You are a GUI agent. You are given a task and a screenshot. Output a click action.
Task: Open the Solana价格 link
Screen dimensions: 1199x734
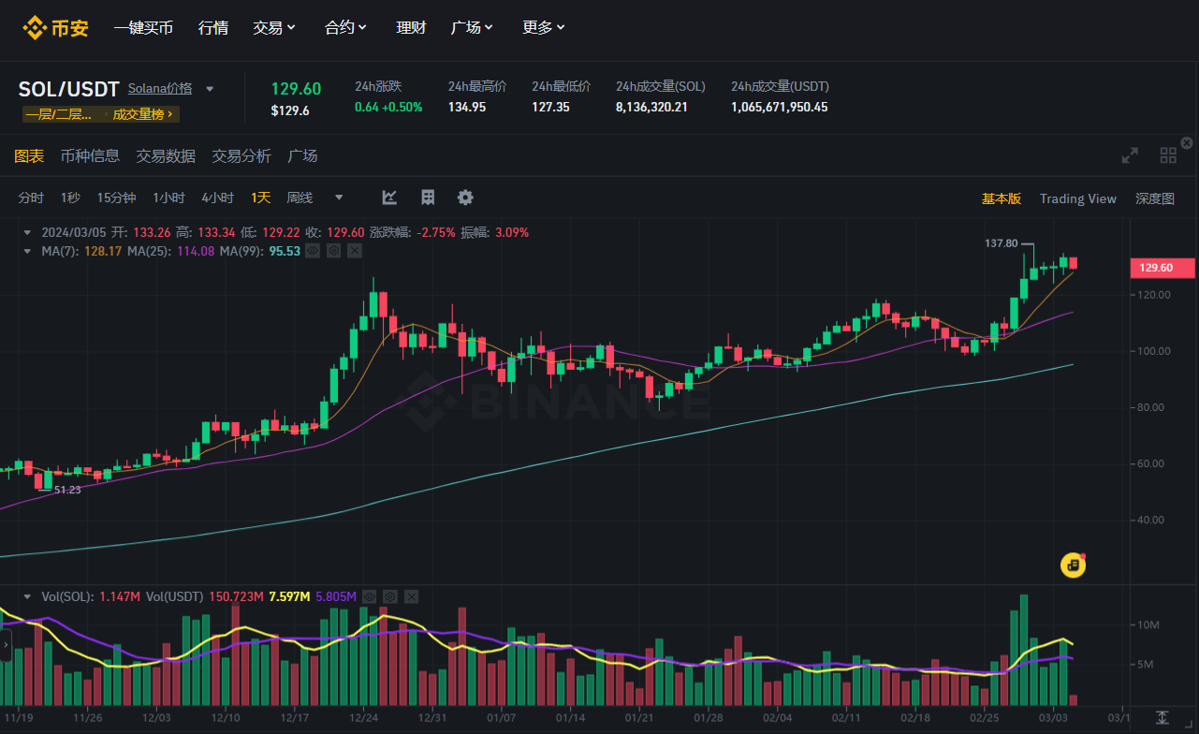160,89
